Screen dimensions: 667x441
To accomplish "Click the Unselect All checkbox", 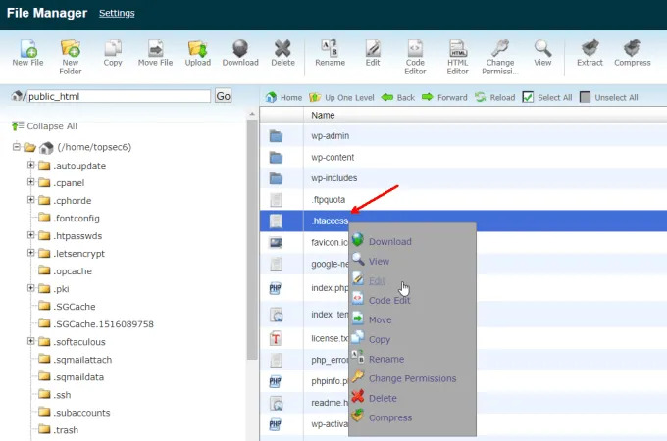I will (586, 97).
